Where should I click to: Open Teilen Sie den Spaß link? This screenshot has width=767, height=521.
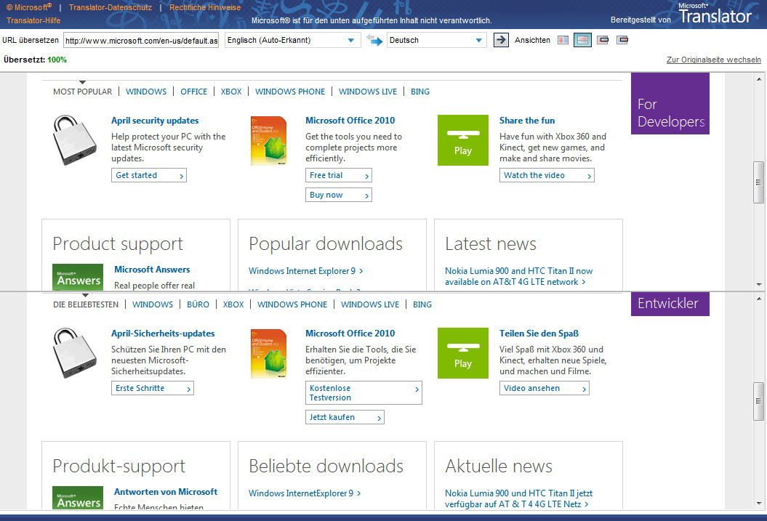click(539, 334)
